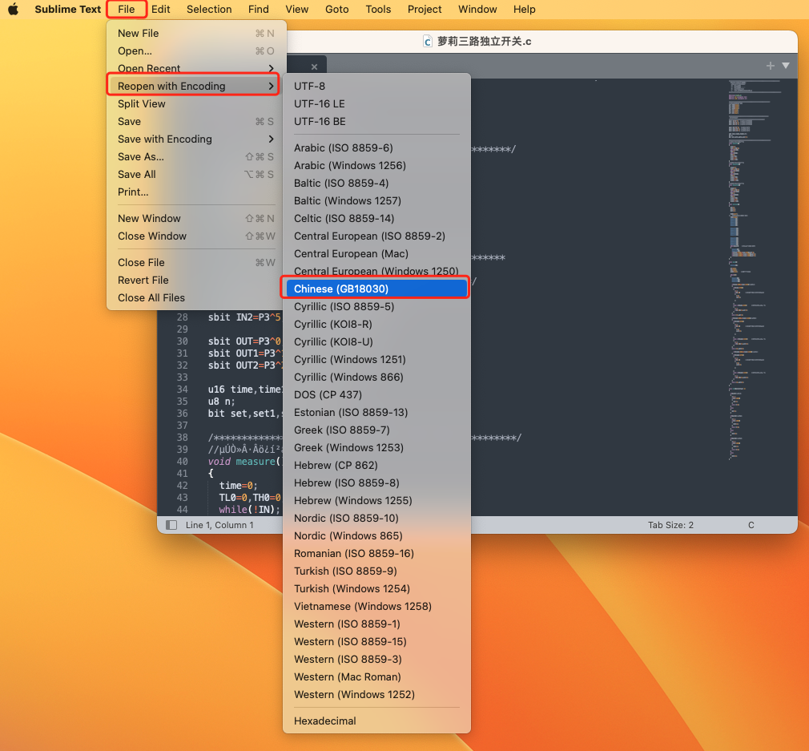Select Cyrillic (ISO 8859-5) encoding
The image size is (809, 751).
coord(376,307)
